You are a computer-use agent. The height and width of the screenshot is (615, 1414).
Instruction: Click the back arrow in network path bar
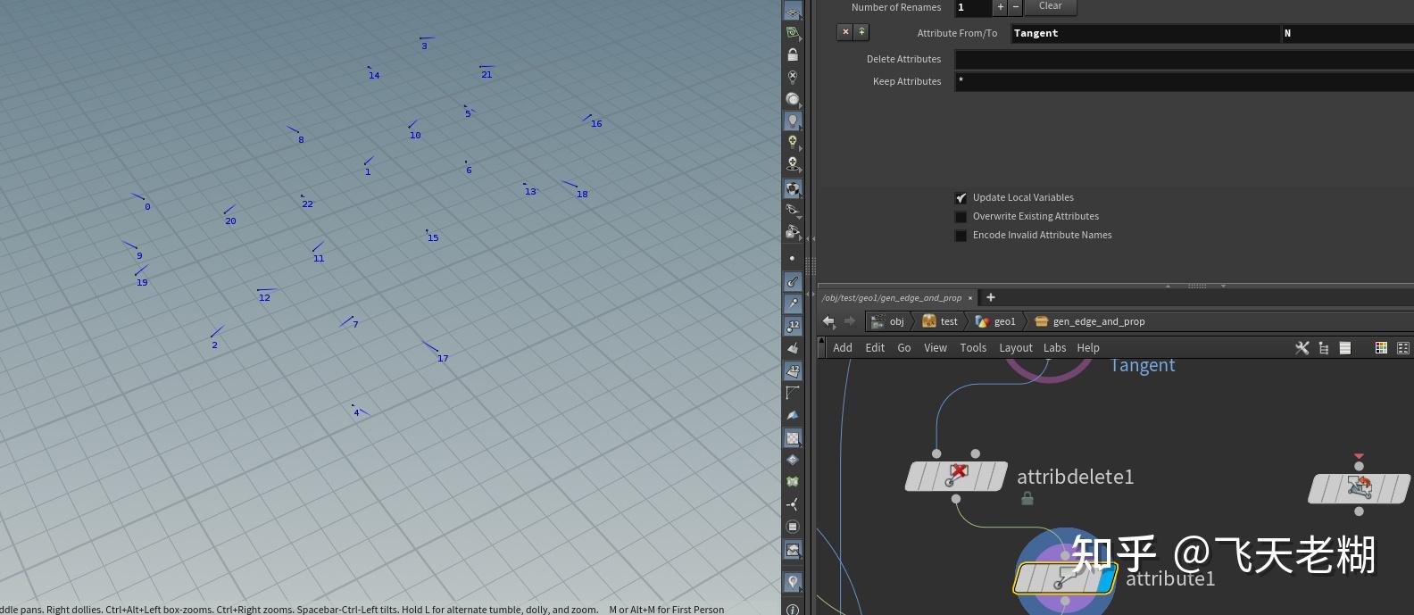829,321
